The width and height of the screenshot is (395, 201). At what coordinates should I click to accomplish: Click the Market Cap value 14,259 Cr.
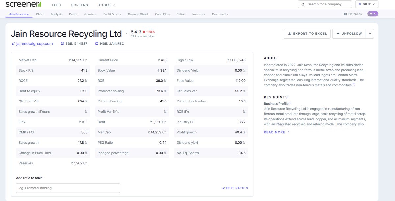coord(78,60)
